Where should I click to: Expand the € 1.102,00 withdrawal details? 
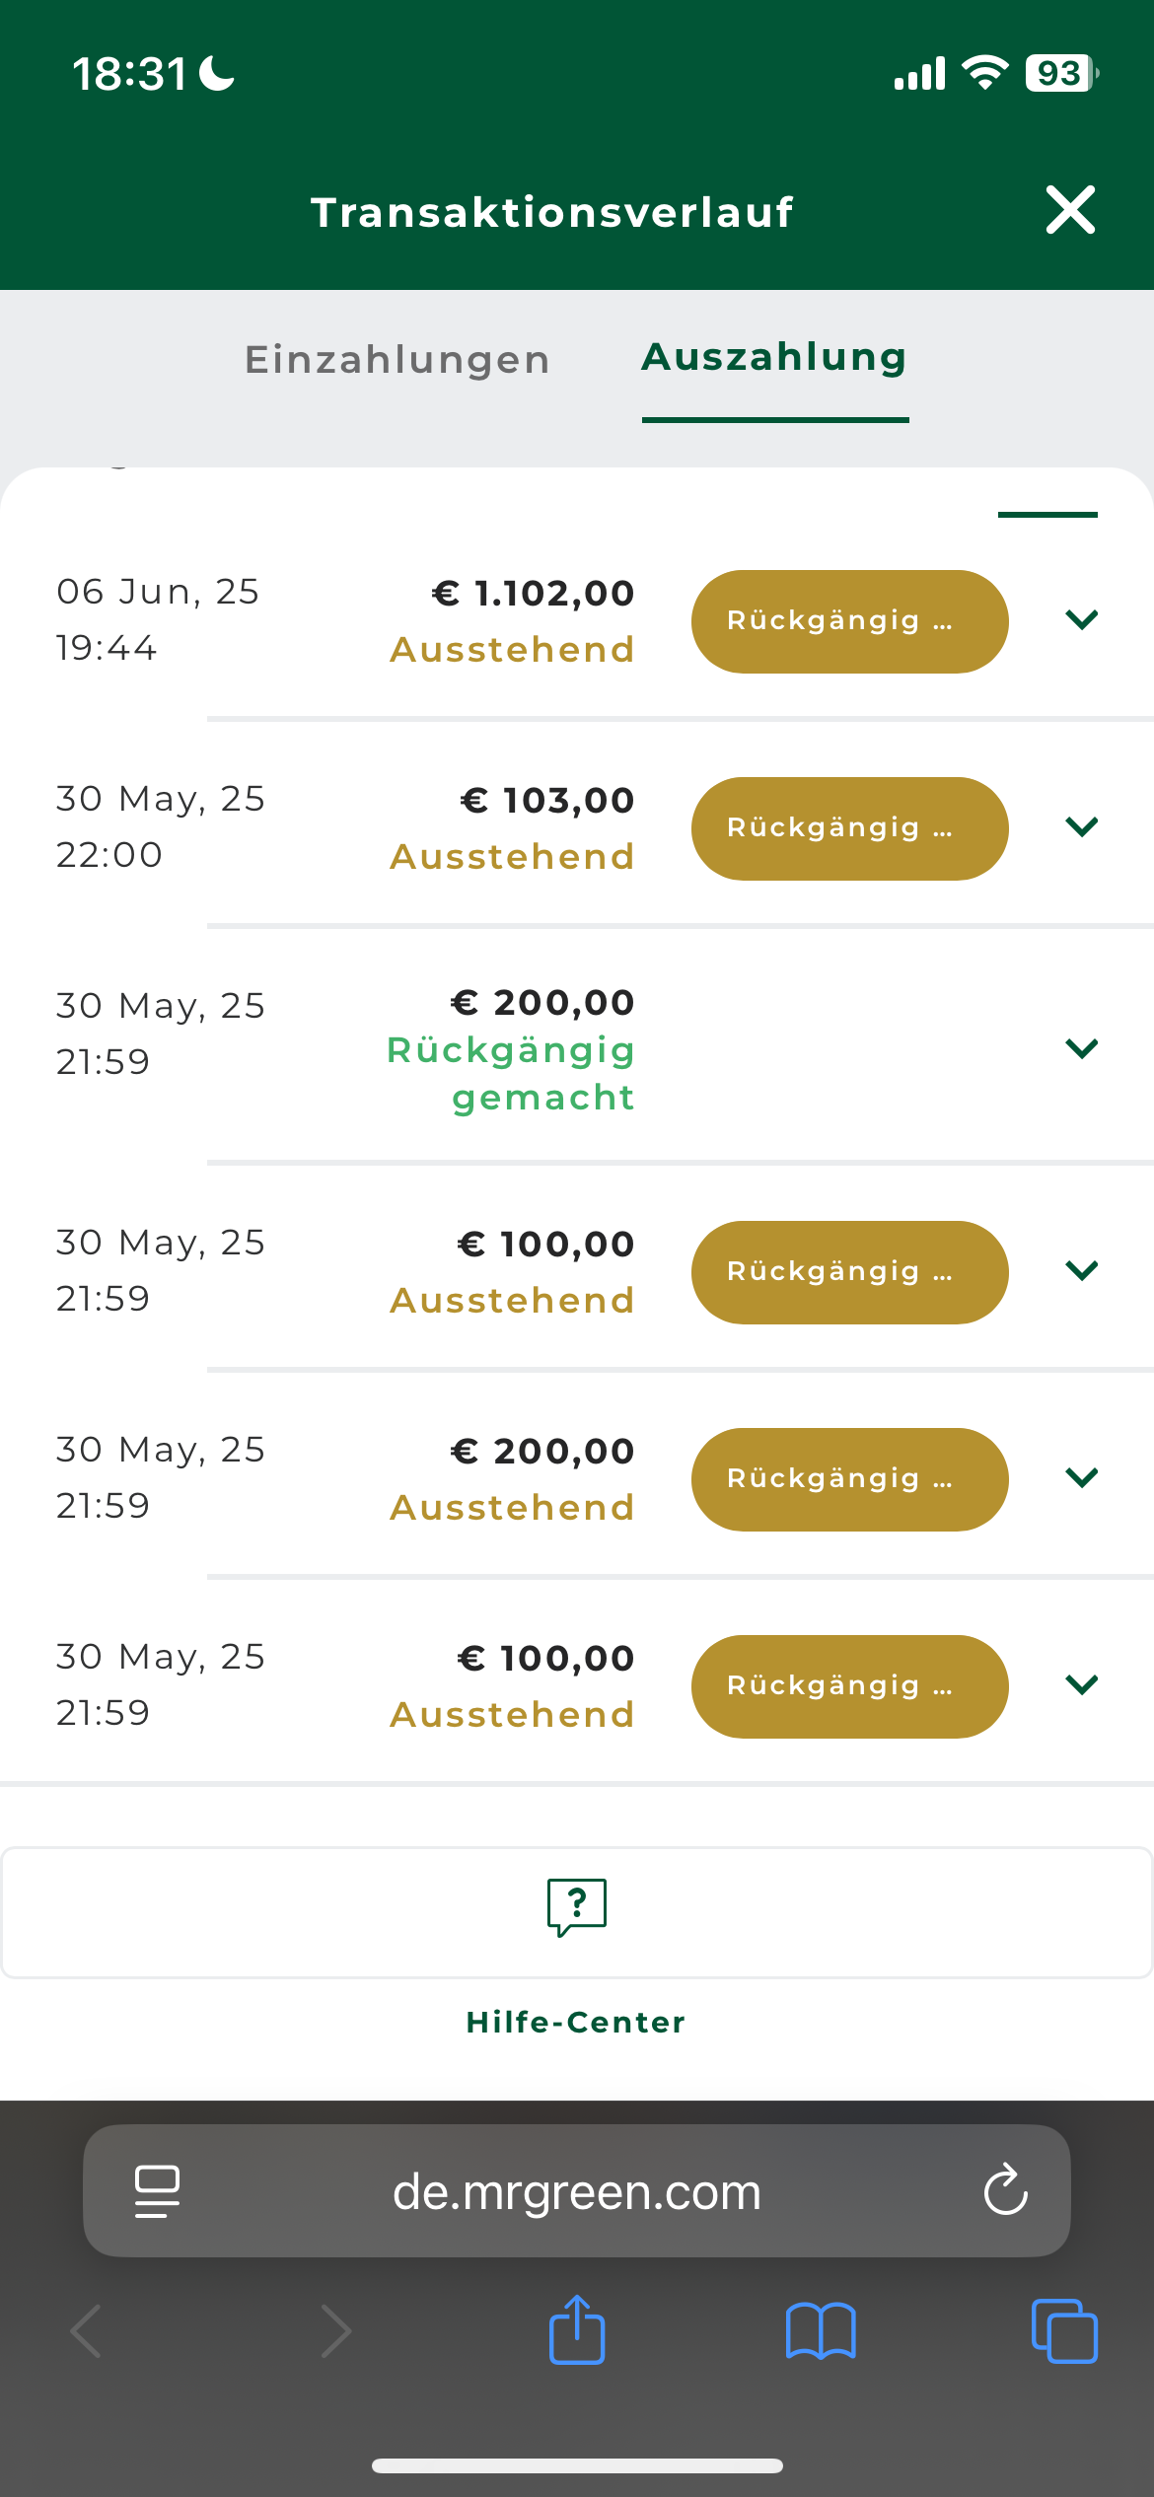pyautogui.click(x=1082, y=619)
